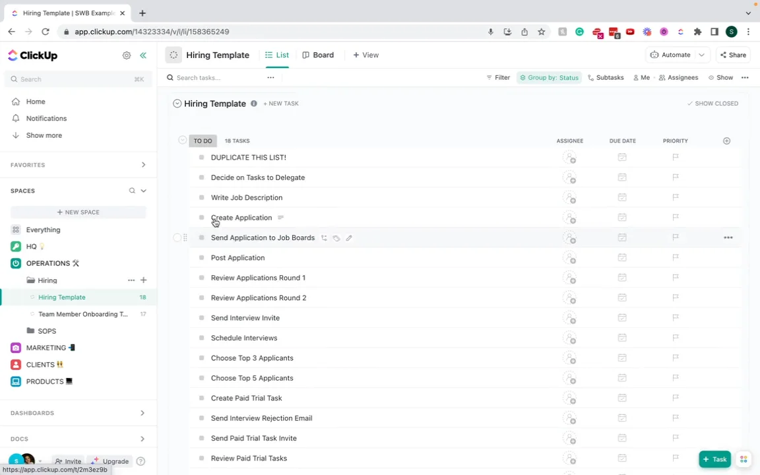Open a new browser tab
Image resolution: width=760 pixels, height=475 pixels.
pyautogui.click(x=142, y=13)
